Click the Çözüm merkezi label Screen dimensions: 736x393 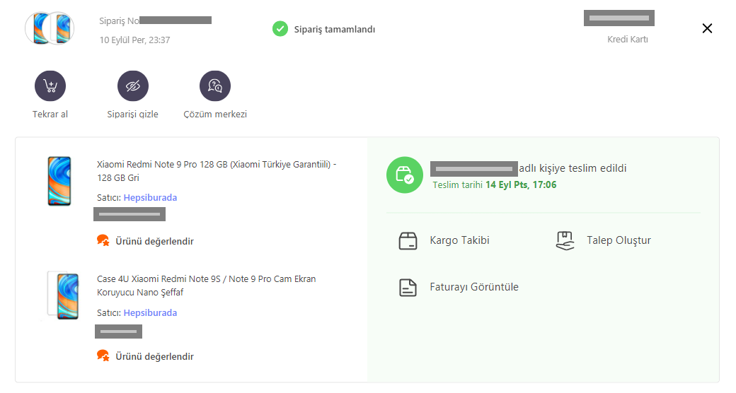(215, 114)
